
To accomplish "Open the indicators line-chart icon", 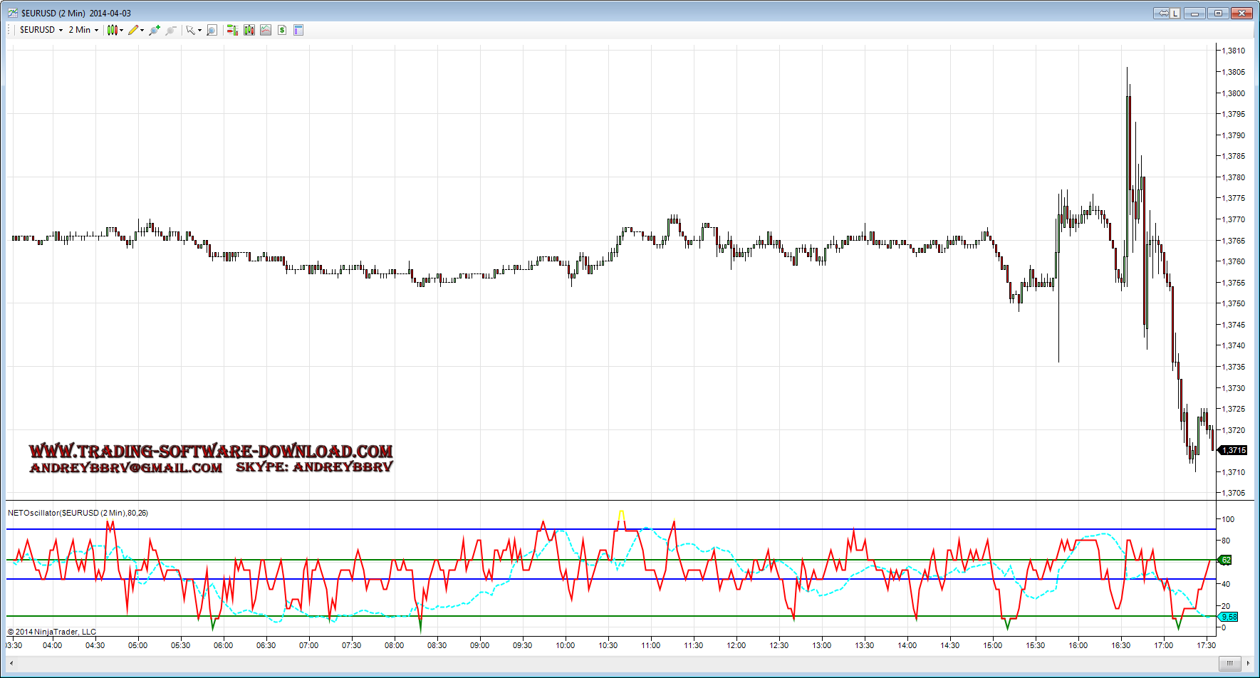I will (x=266, y=30).
